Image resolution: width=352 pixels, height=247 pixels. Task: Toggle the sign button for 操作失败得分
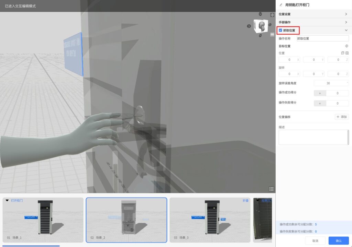pos(320,103)
